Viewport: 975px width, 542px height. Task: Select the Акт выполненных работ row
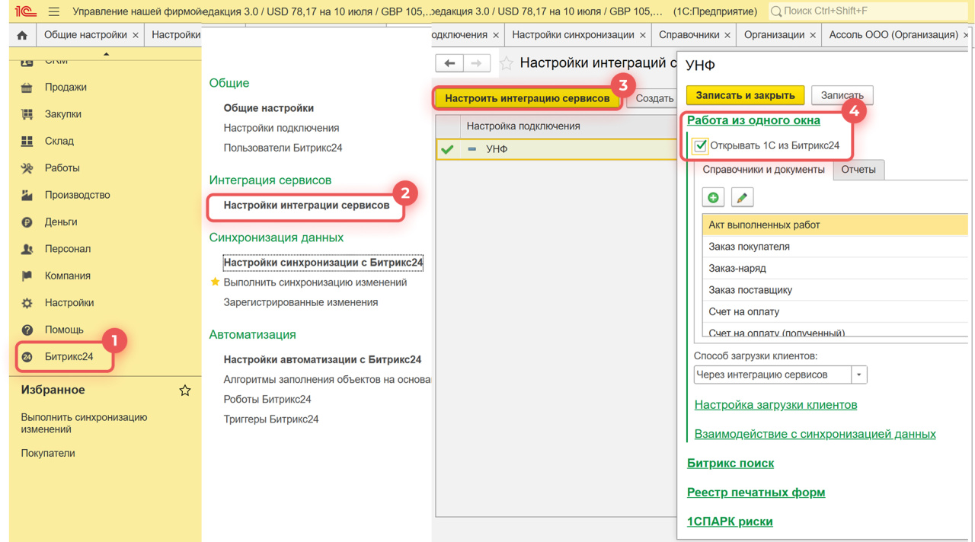pyautogui.click(x=835, y=225)
